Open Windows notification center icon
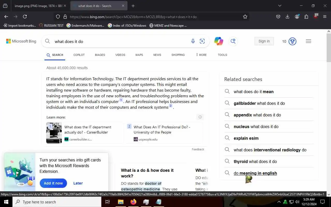This screenshot has height=207, width=331. [322, 202]
